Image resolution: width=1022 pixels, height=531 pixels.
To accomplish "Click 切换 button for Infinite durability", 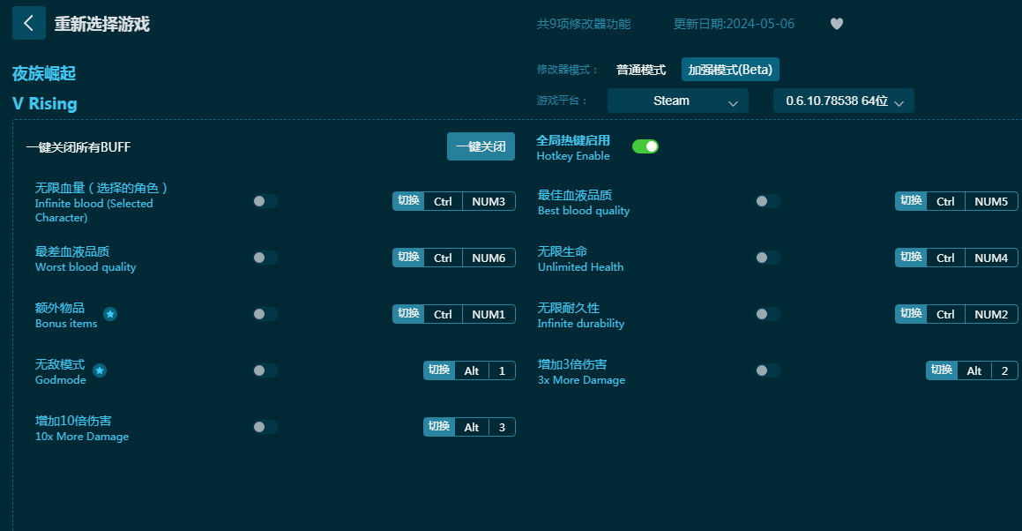I will [911, 314].
